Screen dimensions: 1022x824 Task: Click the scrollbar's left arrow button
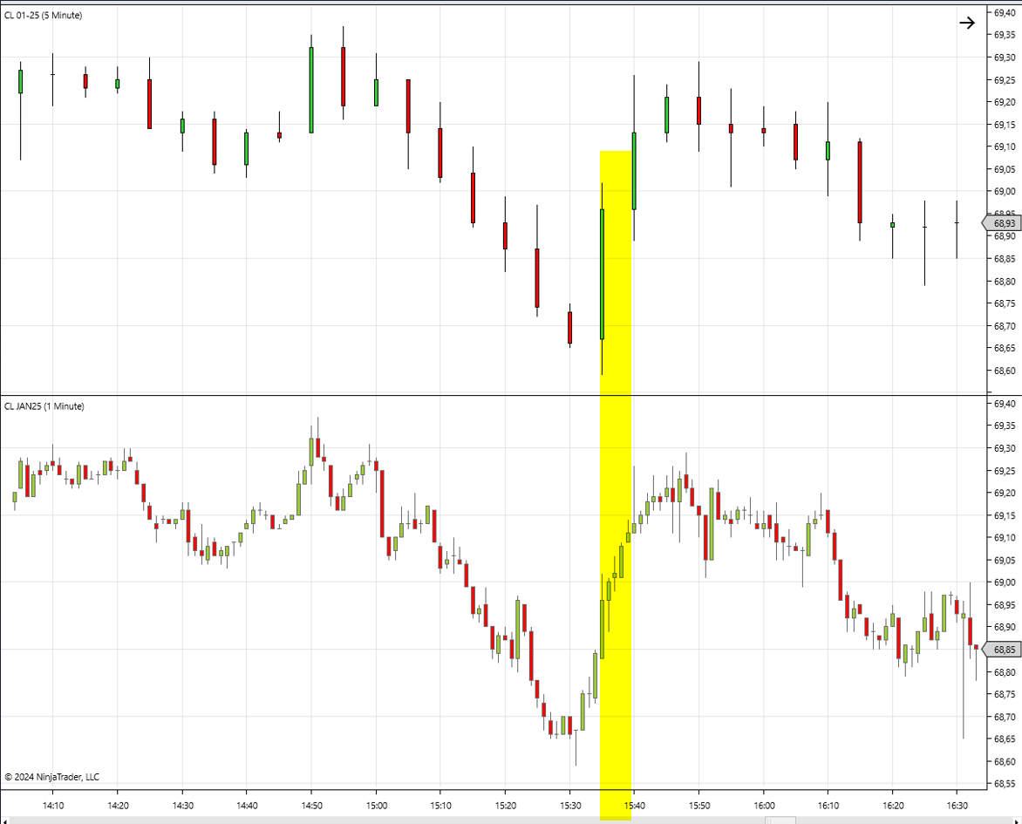tap(4, 821)
